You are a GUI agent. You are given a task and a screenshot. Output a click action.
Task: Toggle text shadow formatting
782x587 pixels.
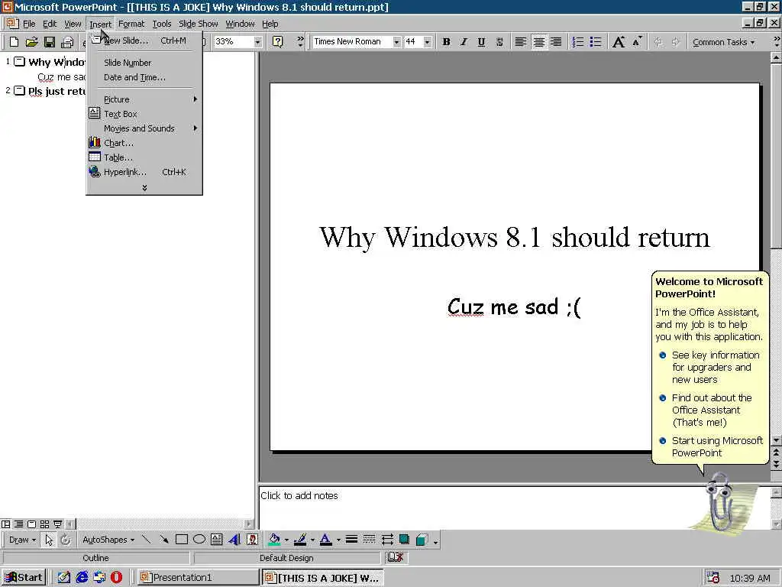click(x=499, y=42)
